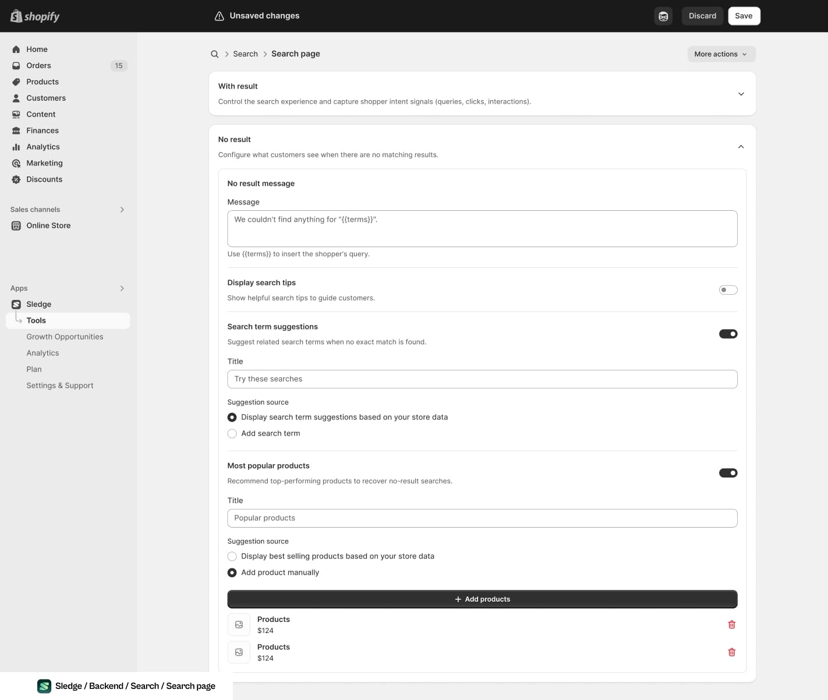Click the Online Store icon

16,226
